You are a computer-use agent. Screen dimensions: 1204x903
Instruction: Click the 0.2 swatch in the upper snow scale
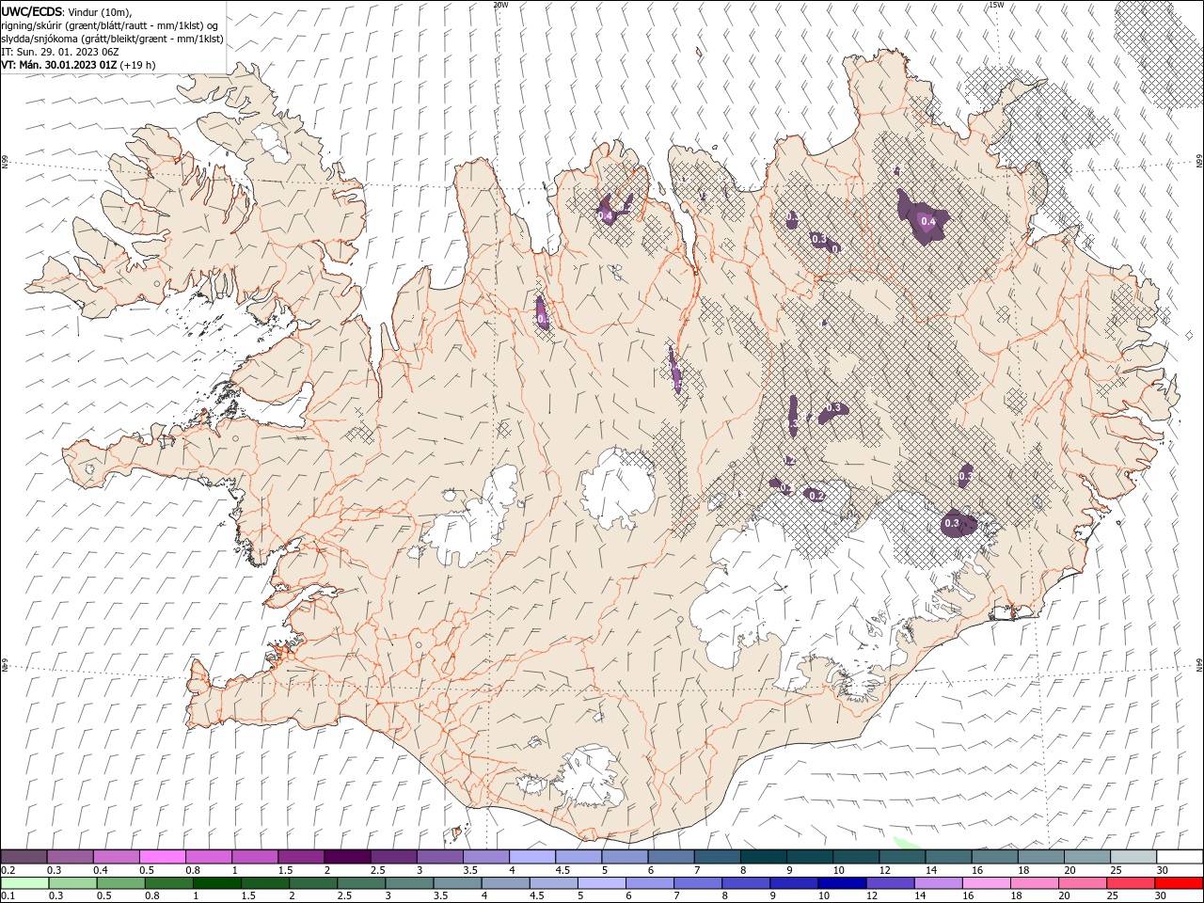pyautogui.click(x=24, y=856)
